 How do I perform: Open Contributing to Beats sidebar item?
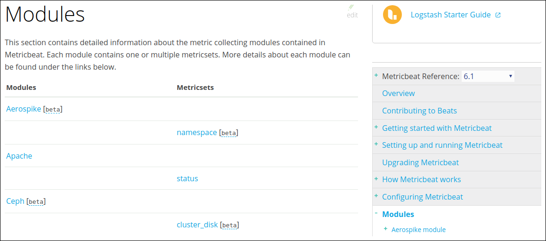(419, 111)
